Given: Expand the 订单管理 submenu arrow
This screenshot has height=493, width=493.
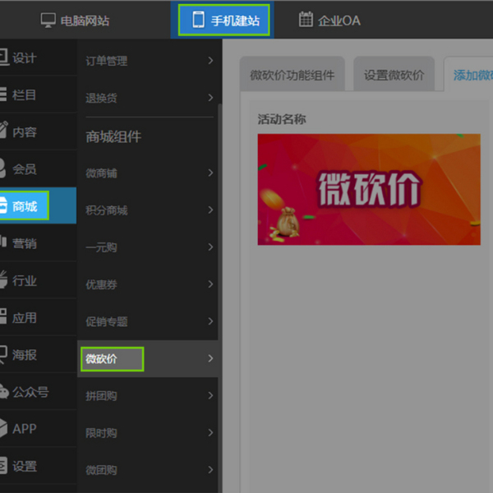Looking at the screenshot, I should (210, 61).
